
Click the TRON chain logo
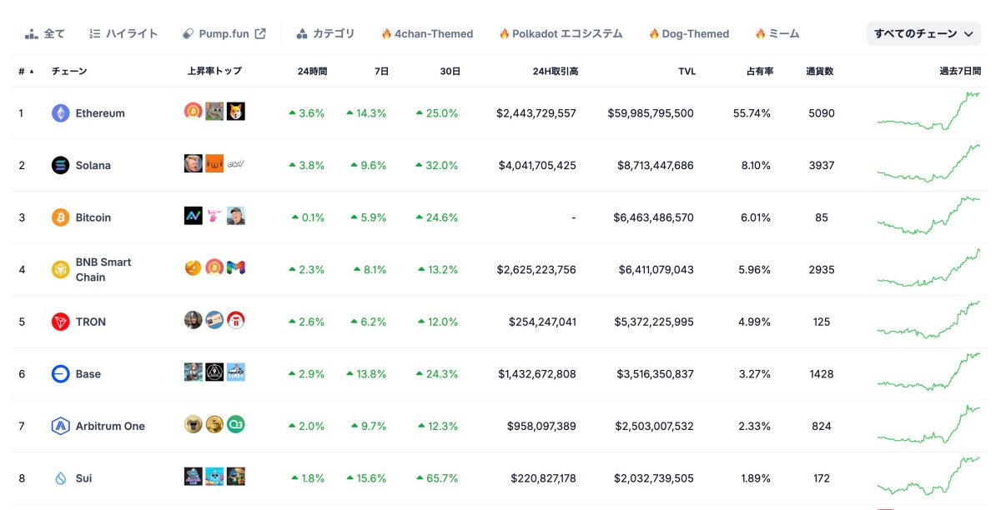[x=60, y=322]
